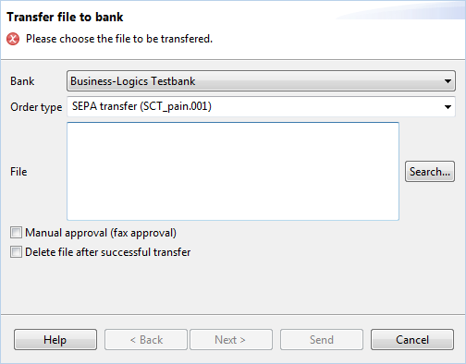Select the Business-Logics Testbank combo box
Viewport: 466px width, 364px height.
261,81
